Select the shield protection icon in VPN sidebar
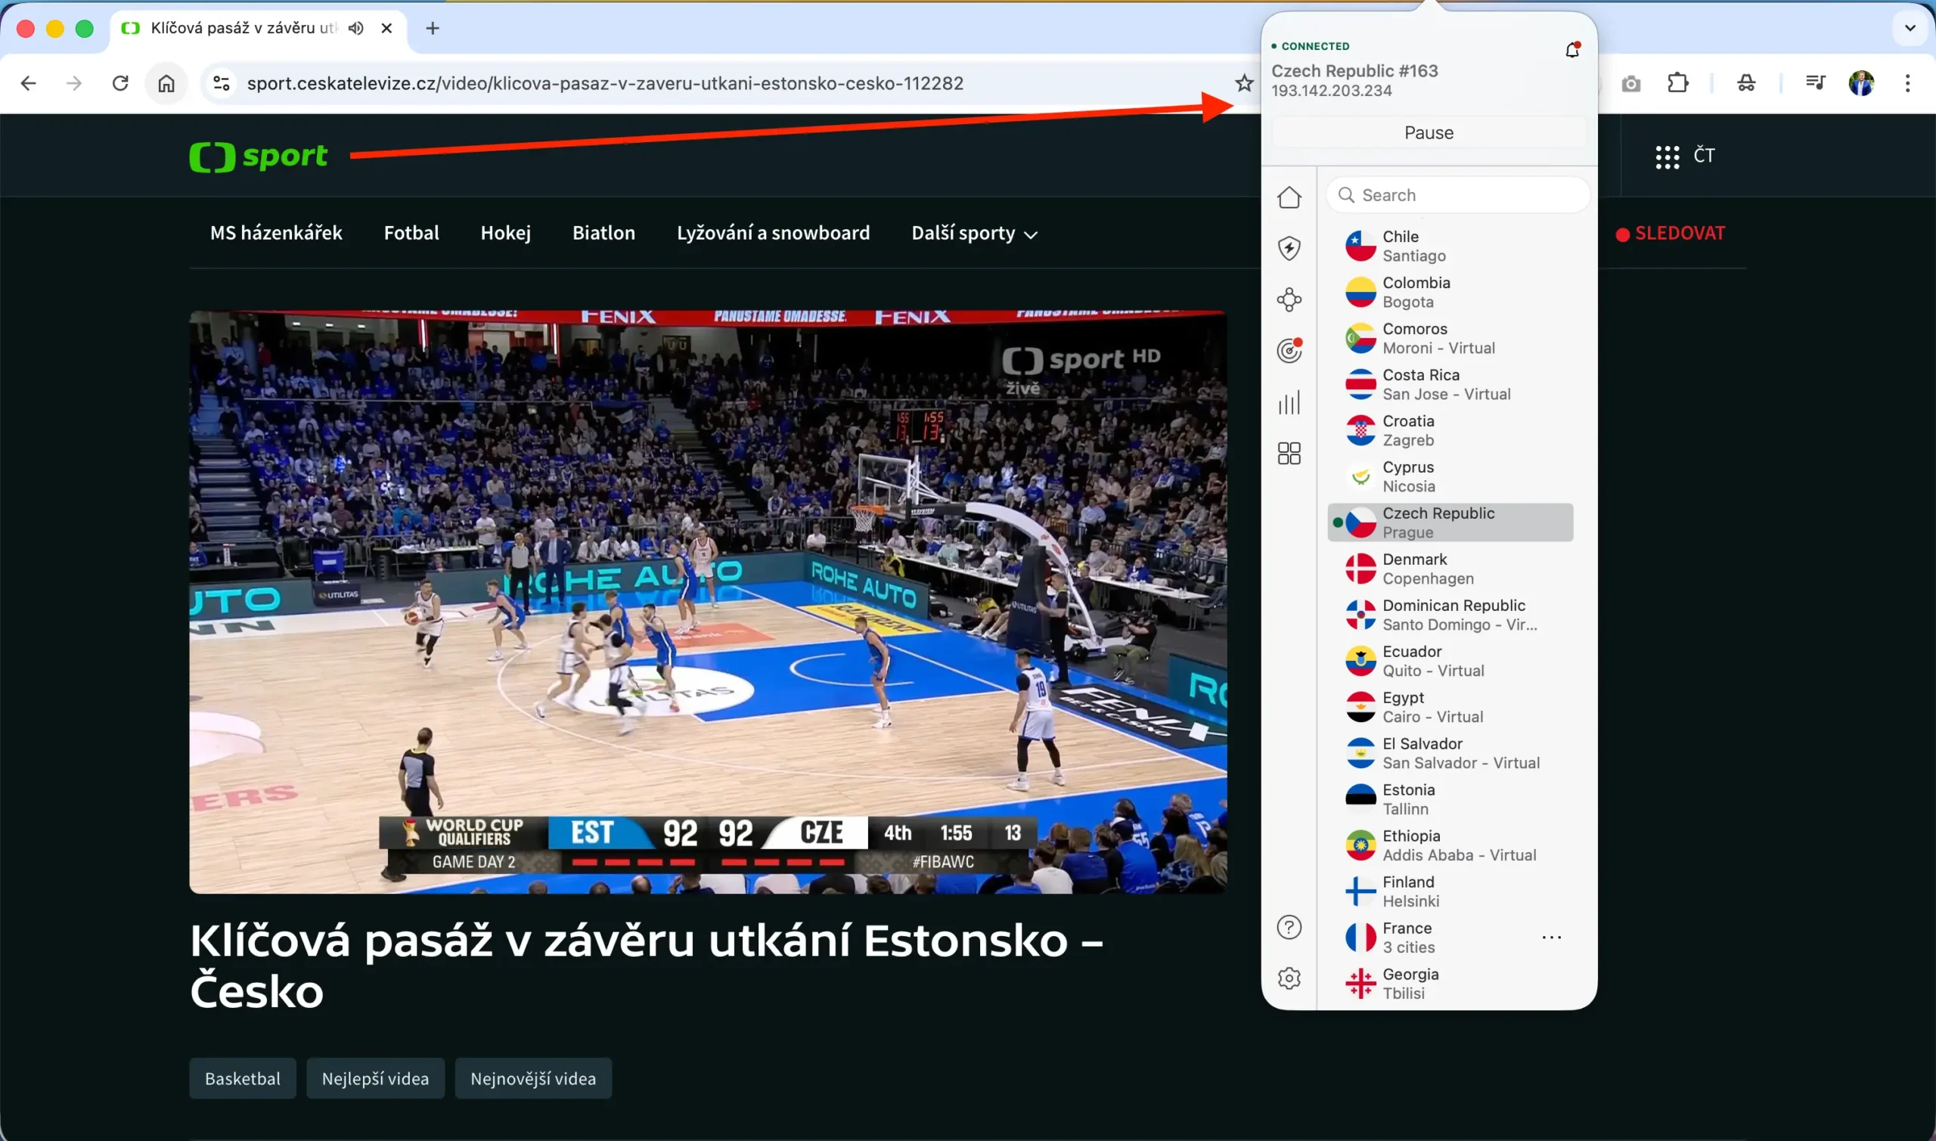The image size is (1936, 1141). point(1289,248)
